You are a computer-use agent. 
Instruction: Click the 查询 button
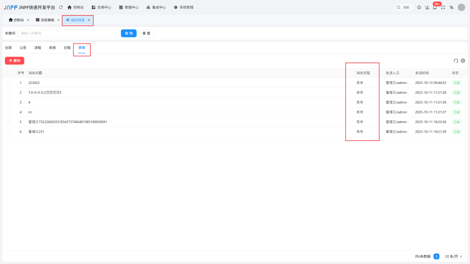[x=128, y=33]
